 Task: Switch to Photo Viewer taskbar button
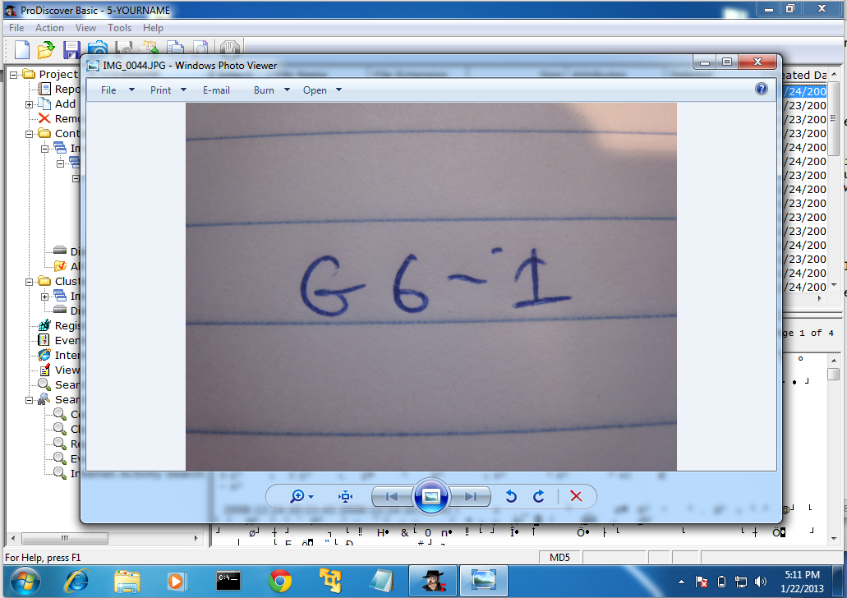click(x=483, y=582)
